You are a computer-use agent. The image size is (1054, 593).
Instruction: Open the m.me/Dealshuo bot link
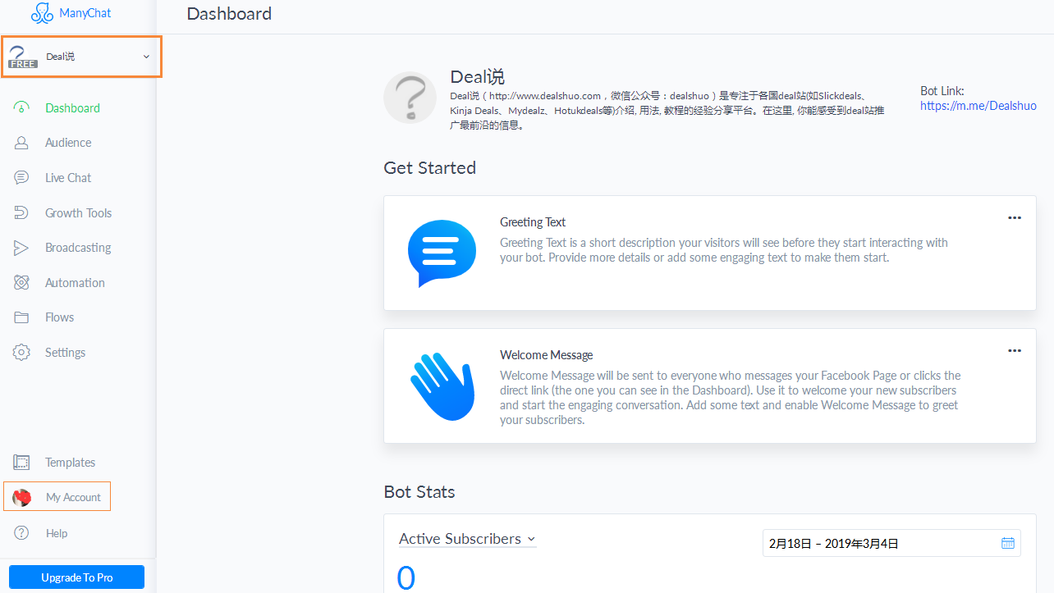pyautogui.click(x=978, y=106)
